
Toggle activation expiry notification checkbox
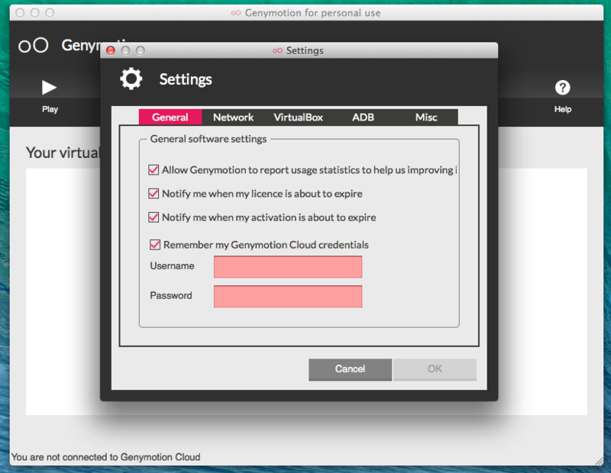154,217
